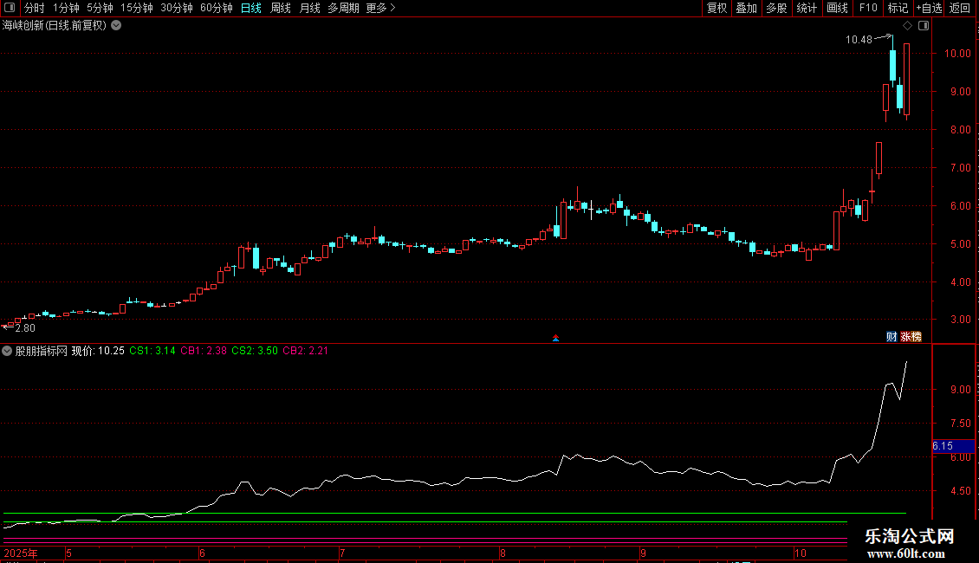Screen dimensions: 979x563
Task: Expand the 更多 periods menu
Action: 380,8
